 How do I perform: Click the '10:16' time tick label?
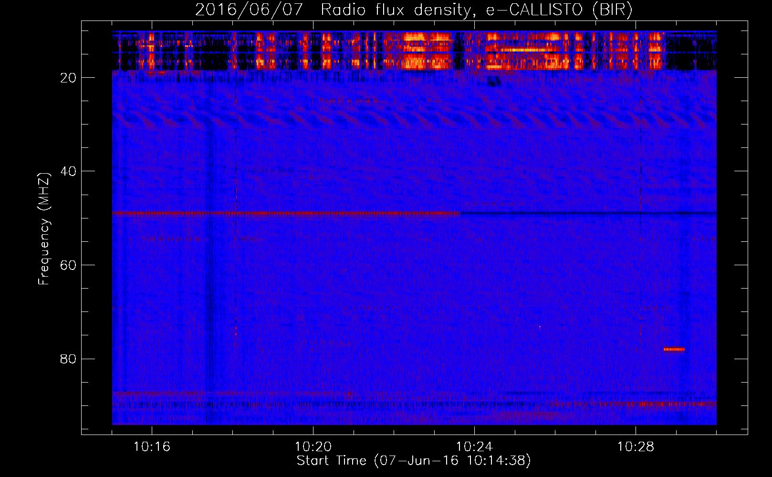(152, 447)
